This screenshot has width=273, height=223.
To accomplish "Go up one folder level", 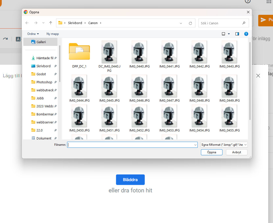I will pos(51,23).
